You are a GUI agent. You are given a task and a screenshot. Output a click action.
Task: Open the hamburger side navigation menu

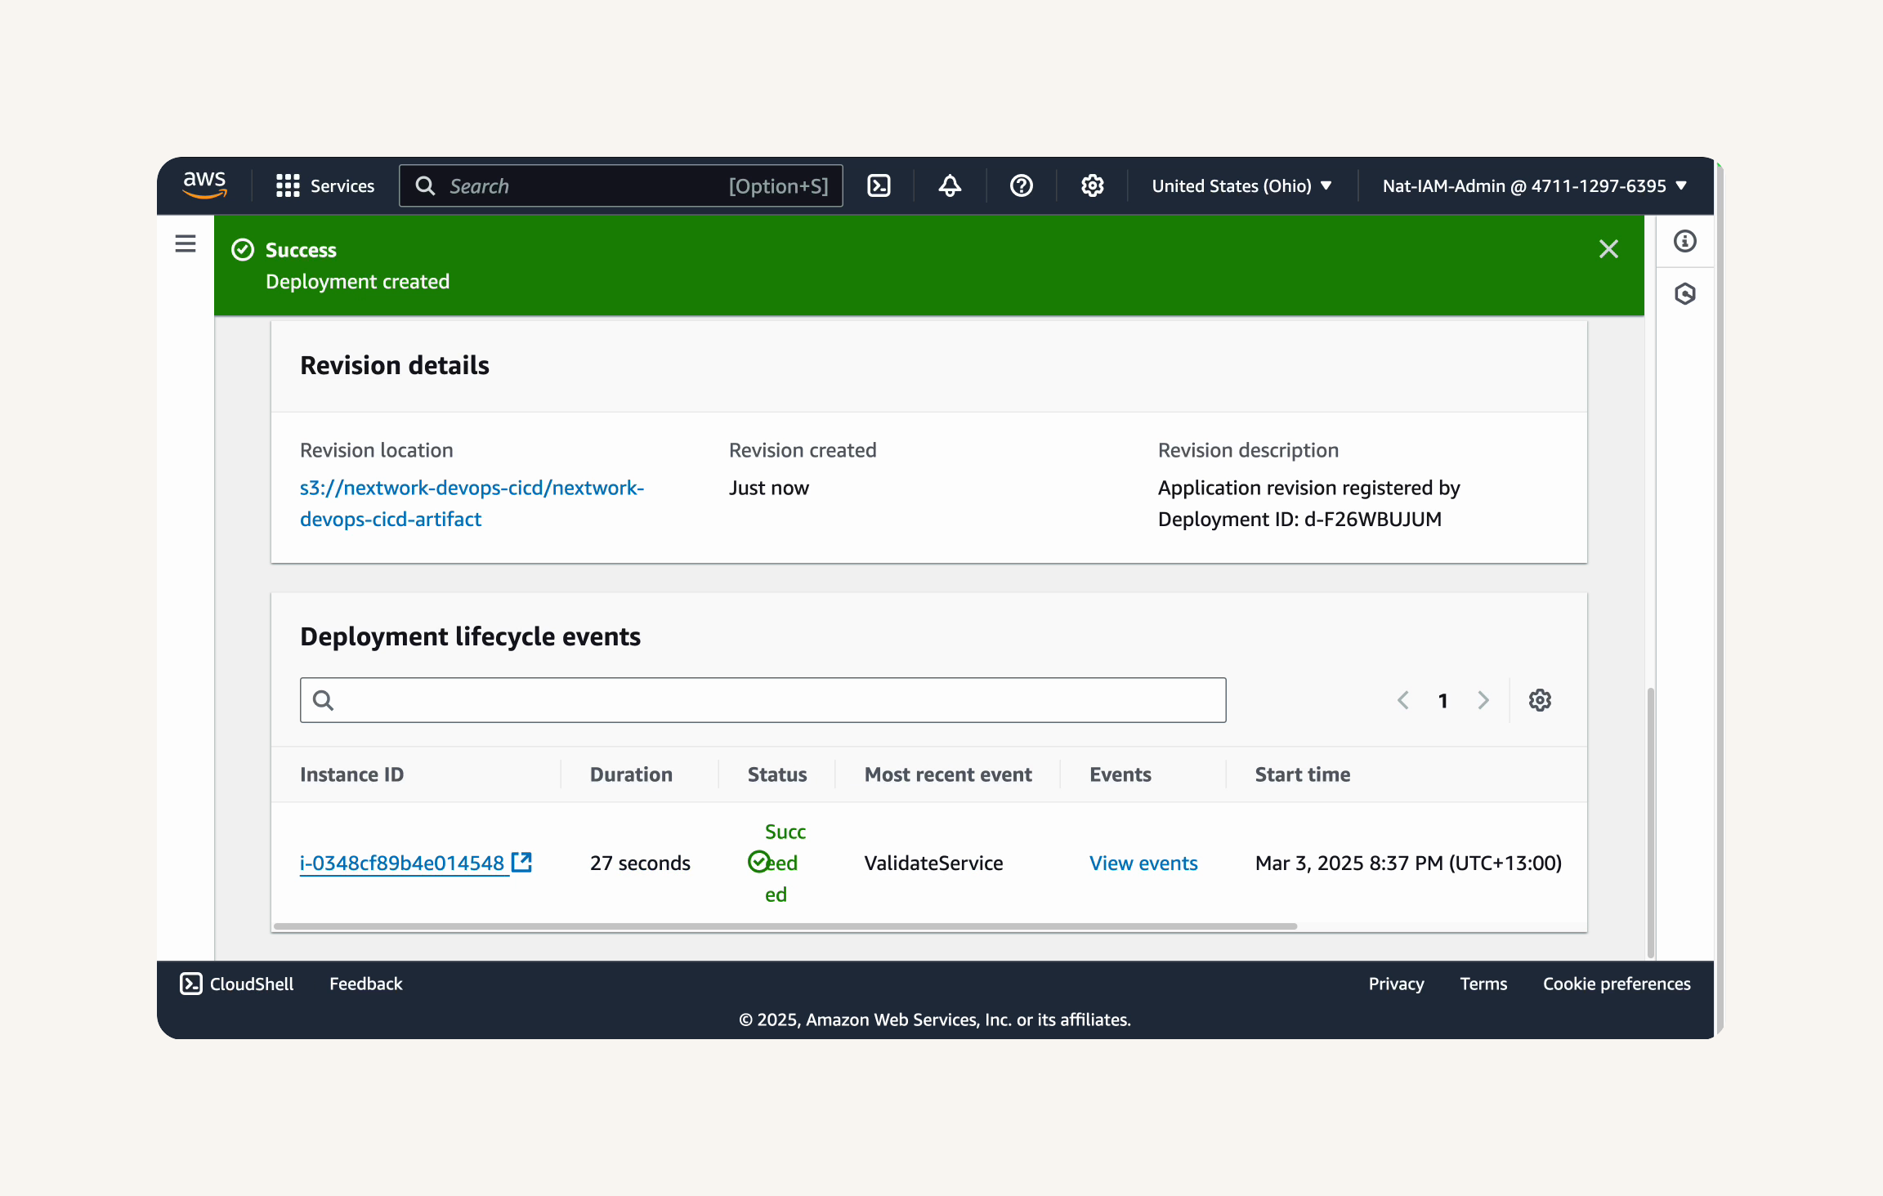click(x=186, y=243)
